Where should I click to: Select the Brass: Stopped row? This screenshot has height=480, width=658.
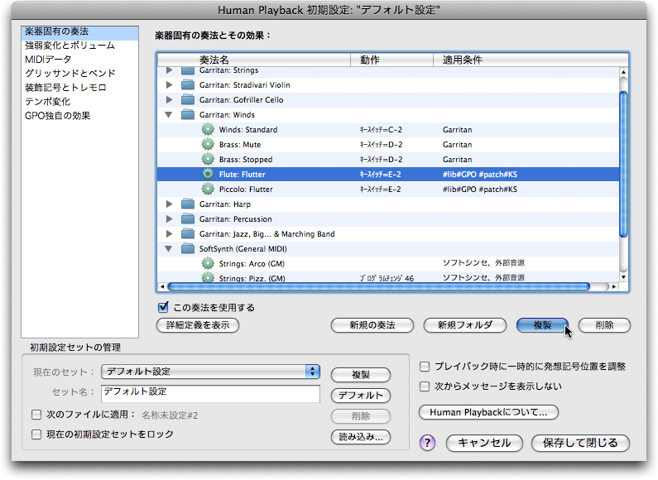tap(388, 160)
